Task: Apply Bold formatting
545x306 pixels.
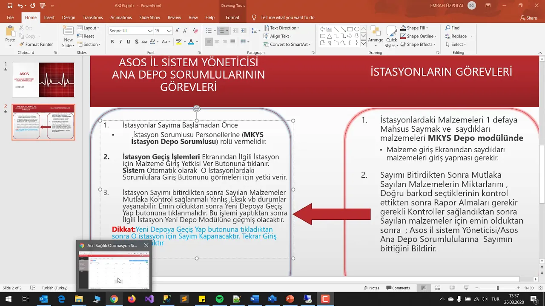Action: click(112, 42)
